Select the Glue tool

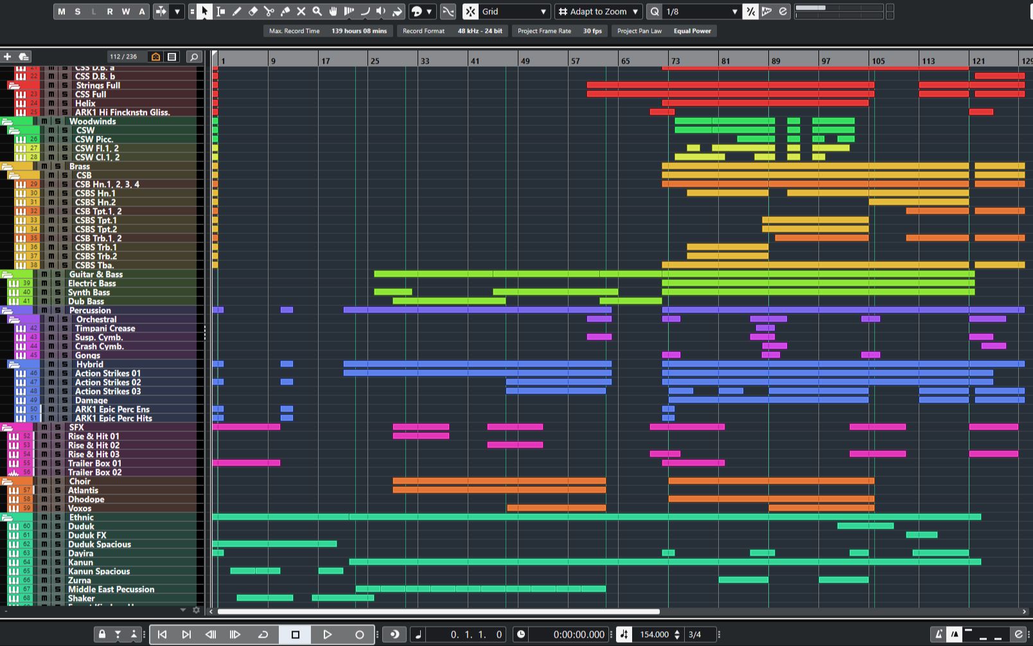point(285,12)
